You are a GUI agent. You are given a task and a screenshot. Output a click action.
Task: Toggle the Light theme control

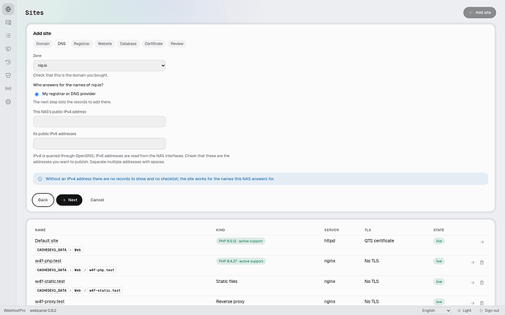[465, 311]
